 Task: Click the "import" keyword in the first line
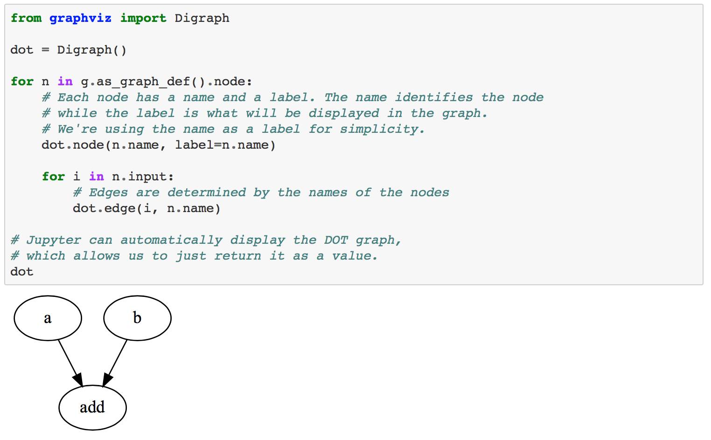(143, 18)
